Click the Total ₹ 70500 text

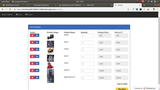[x=122, y=84]
